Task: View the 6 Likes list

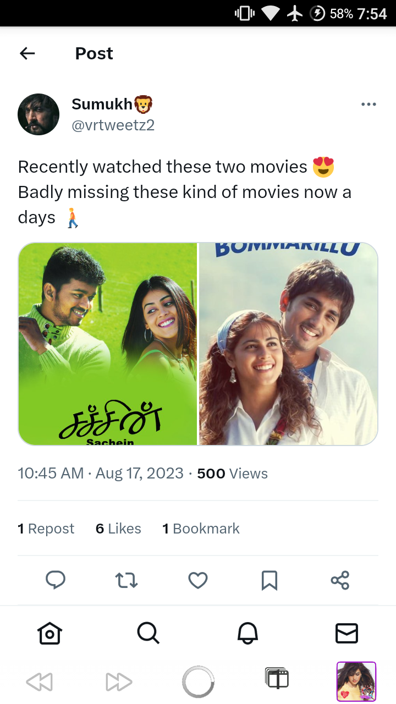Action: 118,529
